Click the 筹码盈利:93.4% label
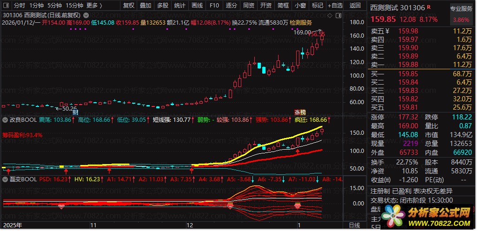This screenshot has height=231, width=478. pos(23,134)
